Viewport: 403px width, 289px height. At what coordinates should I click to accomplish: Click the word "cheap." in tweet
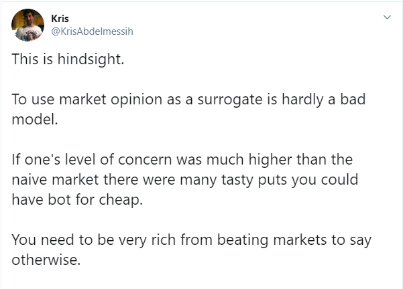tap(121, 200)
